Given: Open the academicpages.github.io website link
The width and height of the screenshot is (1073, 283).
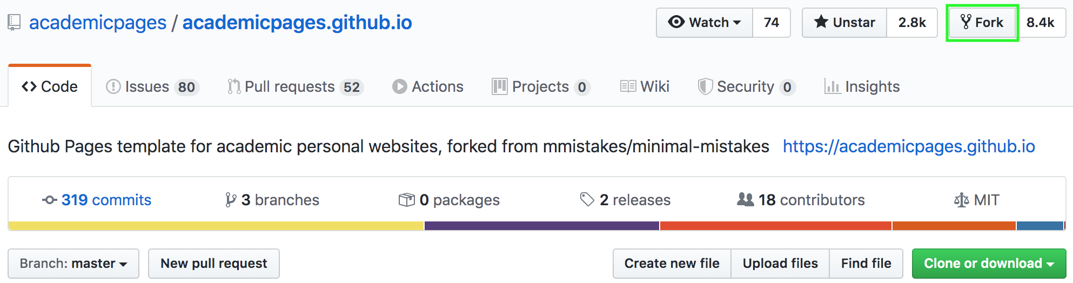Looking at the screenshot, I should 909,146.
